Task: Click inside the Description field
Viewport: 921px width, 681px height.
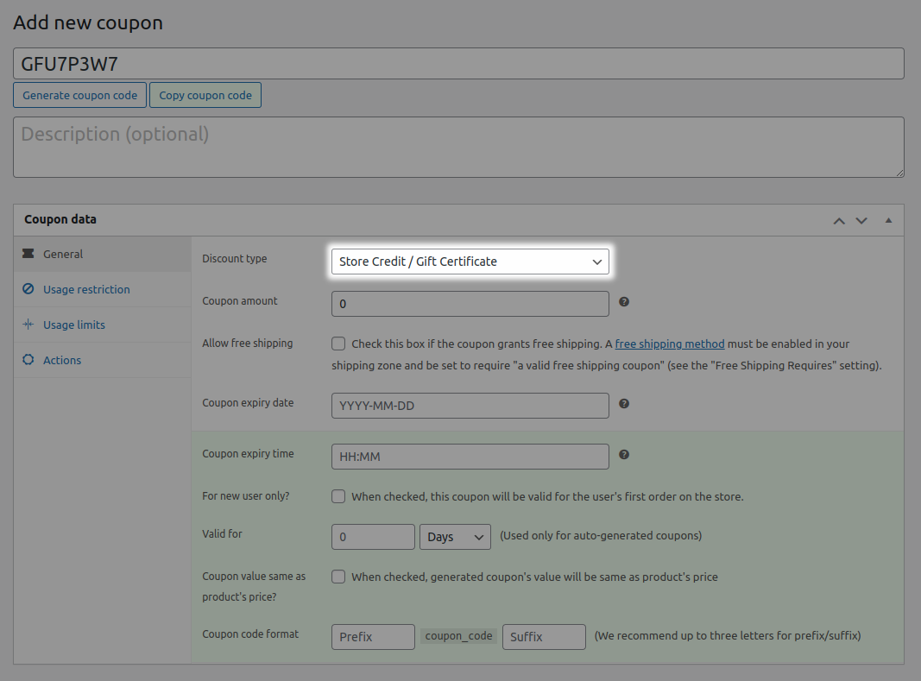Action: pyautogui.click(x=457, y=147)
